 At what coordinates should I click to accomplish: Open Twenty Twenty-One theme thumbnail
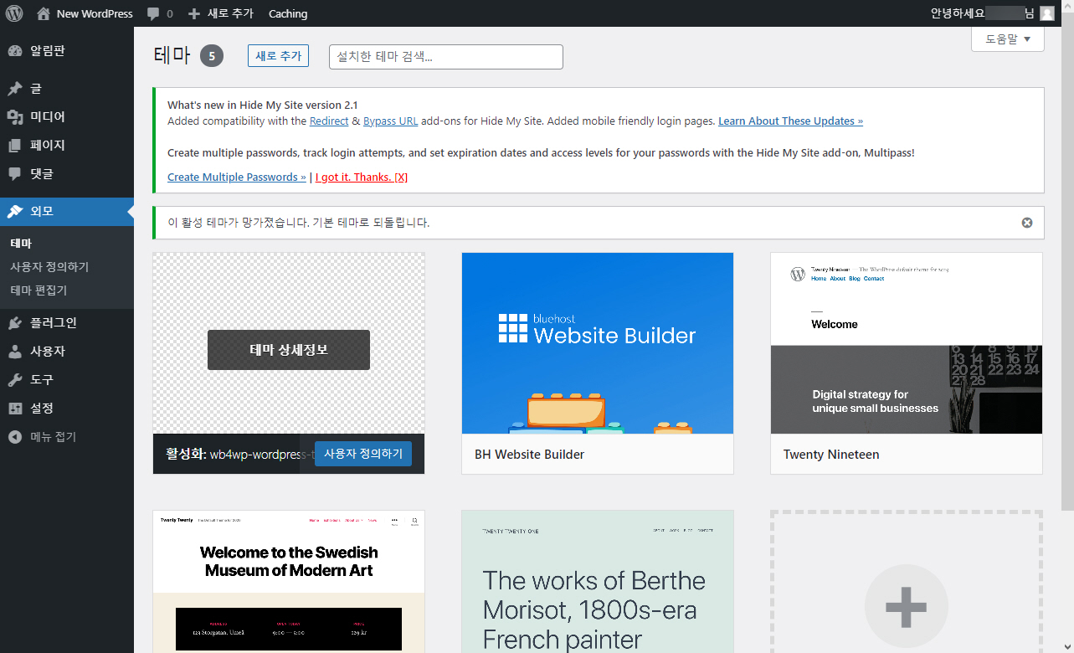(x=598, y=582)
